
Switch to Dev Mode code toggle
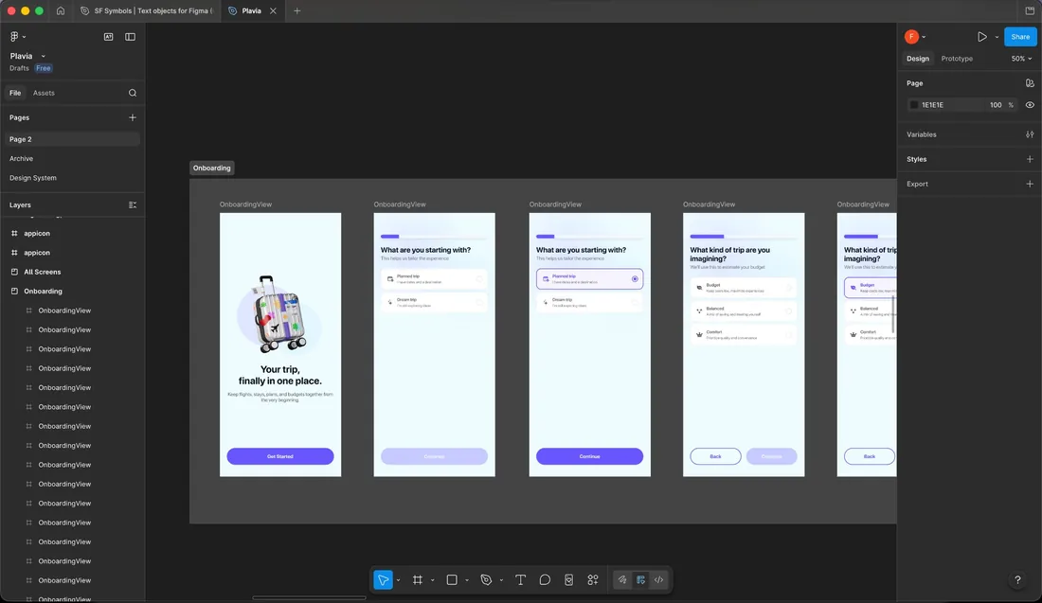[658, 579]
